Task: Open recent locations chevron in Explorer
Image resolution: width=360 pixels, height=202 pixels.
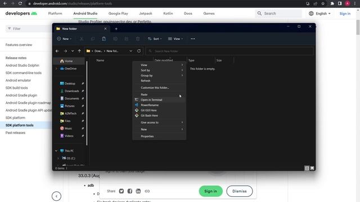Action: pyautogui.click(x=73, y=51)
